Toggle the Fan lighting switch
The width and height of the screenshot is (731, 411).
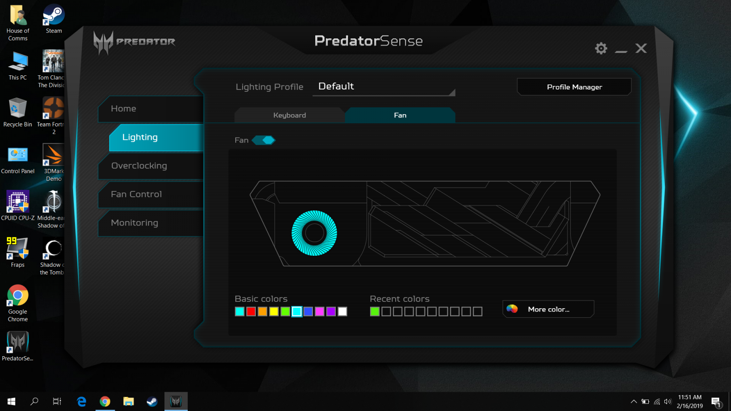(x=264, y=140)
